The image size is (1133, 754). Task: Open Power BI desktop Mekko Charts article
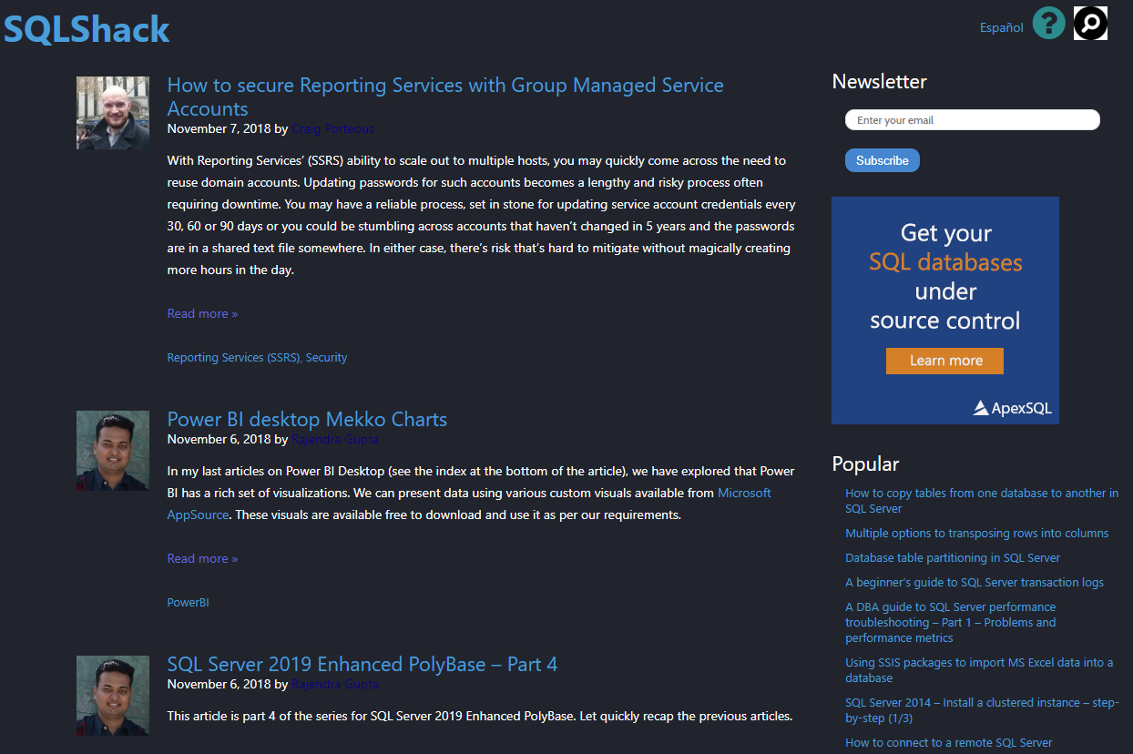click(x=307, y=420)
